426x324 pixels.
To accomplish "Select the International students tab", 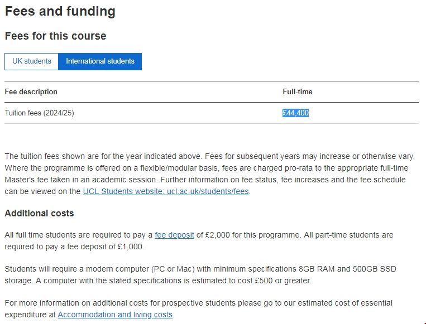I will 100,61.
